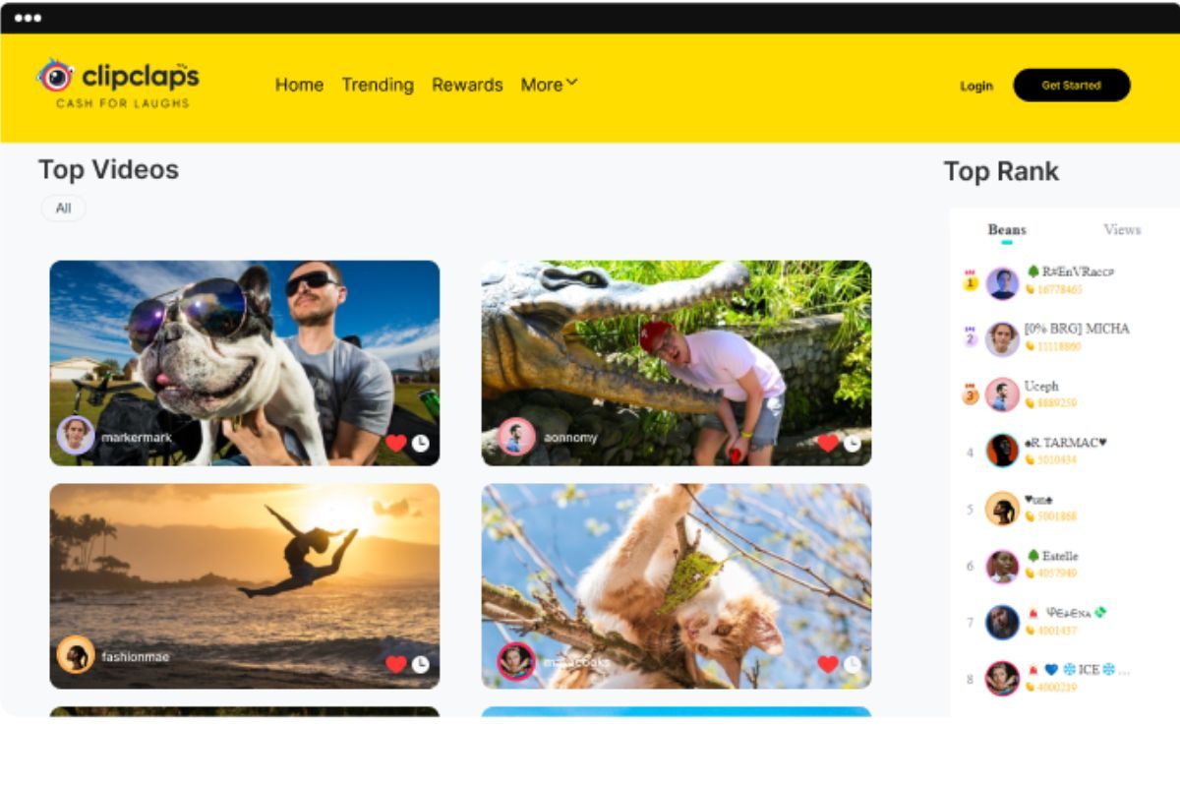The height and width of the screenshot is (787, 1180).
Task: Switch to the Views tab
Action: [1122, 230]
